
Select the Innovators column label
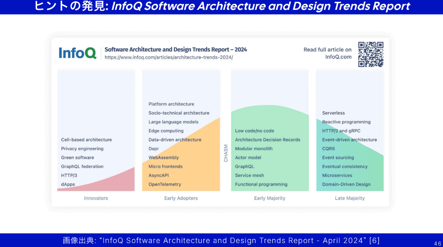[96, 198]
